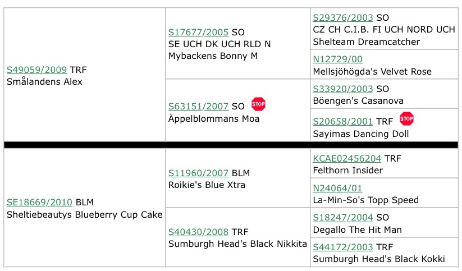Follow the S33920/2003 link
462x271 pixels.
click(343, 89)
